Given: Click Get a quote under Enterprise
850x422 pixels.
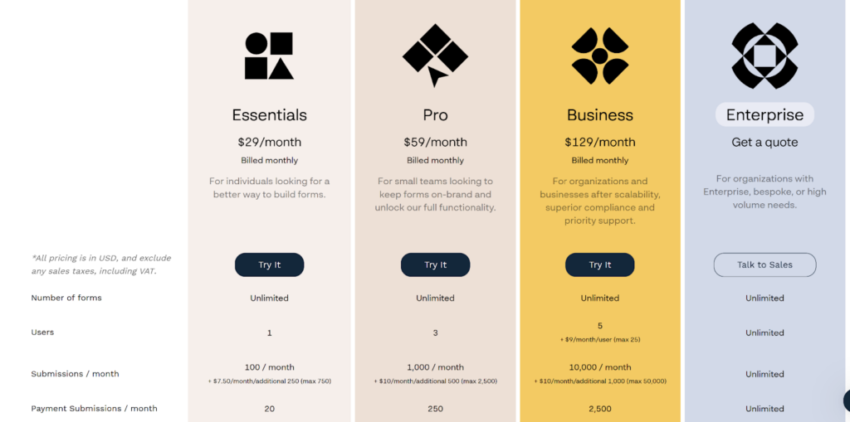Looking at the screenshot, I should [765, 143].
